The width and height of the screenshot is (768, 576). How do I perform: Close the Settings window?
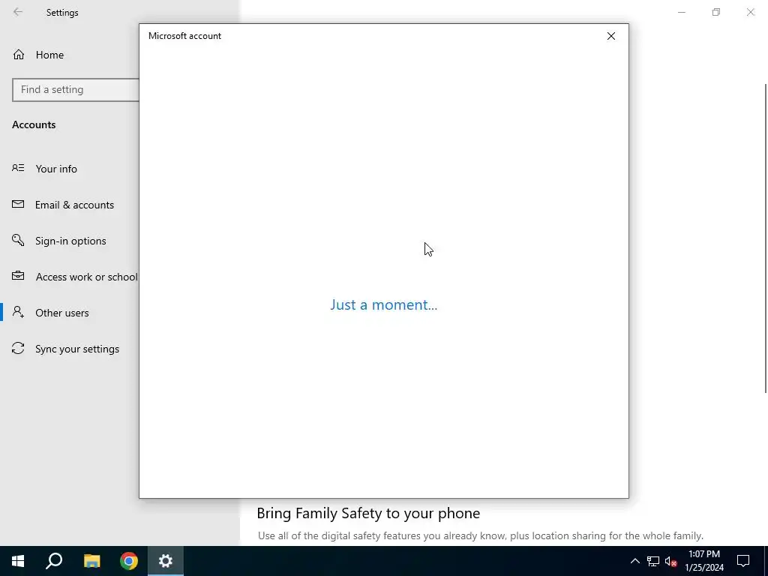point(750,12)
